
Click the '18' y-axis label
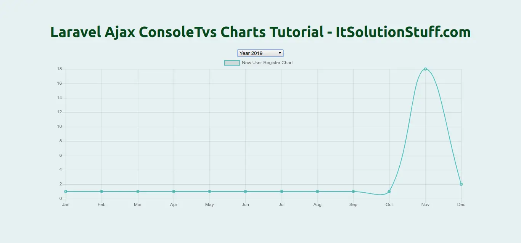59,69
